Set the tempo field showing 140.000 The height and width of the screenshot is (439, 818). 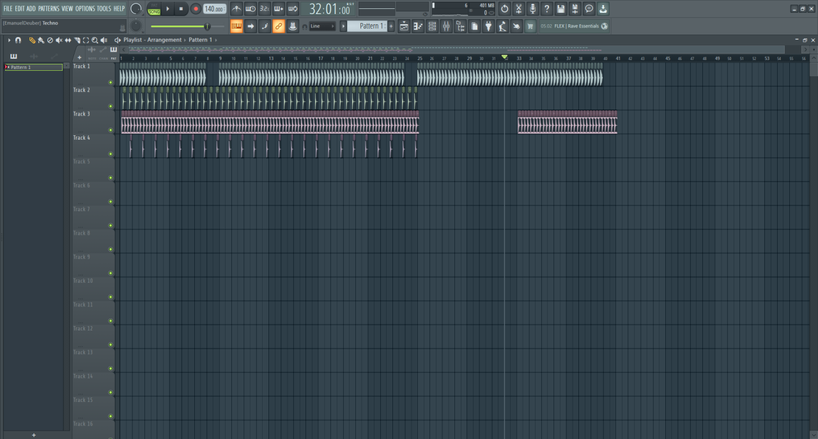tap(215, 9)
